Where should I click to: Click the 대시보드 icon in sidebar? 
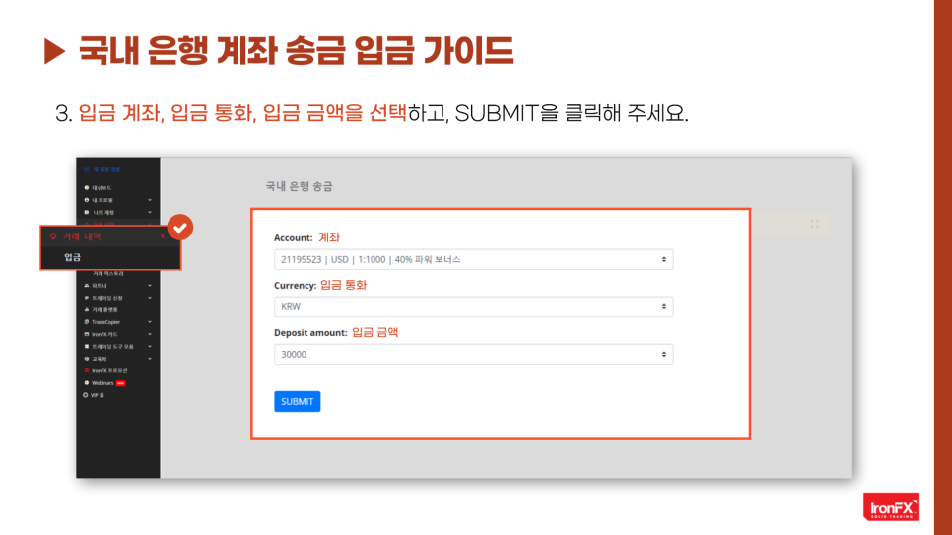click(87, 187)
